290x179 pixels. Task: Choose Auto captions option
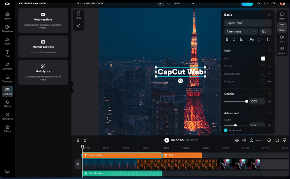(x=43, y=21)
